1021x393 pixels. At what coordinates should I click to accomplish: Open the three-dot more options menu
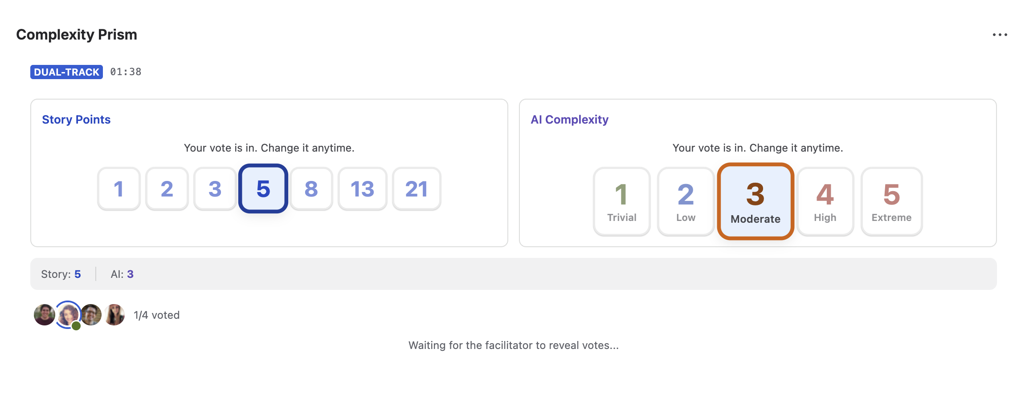tap(1000, 35)
